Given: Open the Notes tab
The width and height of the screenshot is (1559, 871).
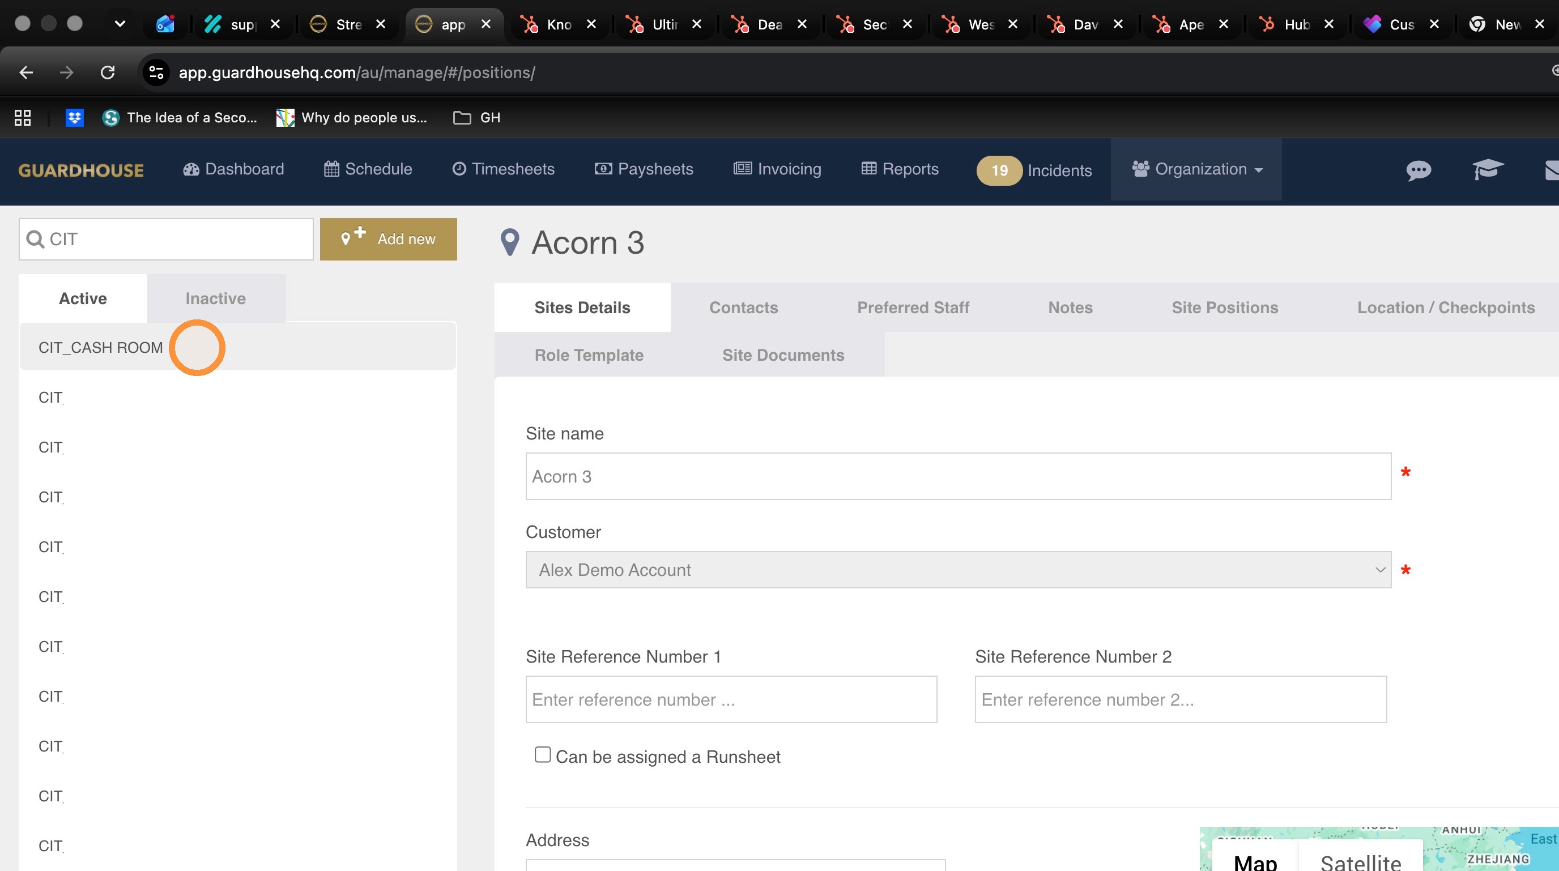Looking at the screenshot, I should click(1070, 308).
